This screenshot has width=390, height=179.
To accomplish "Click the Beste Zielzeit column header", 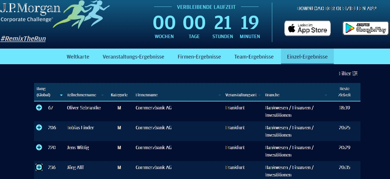I will (x=345, y=92).
